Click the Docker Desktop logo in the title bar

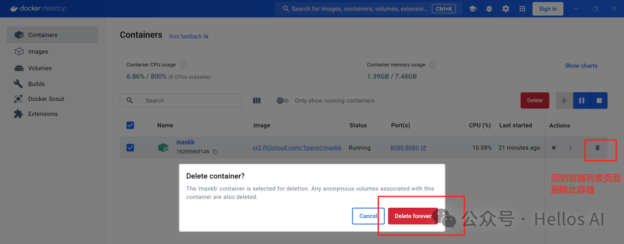tap(39, 8)
